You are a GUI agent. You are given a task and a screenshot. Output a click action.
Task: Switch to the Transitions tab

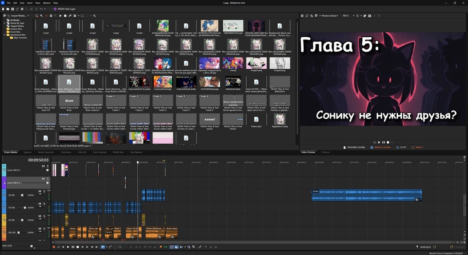coord(66,152)
